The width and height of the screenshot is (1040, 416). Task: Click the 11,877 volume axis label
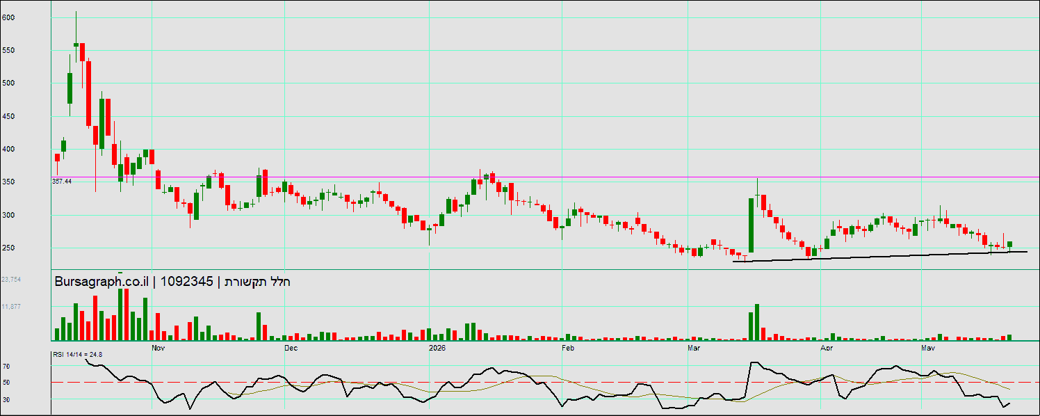tap(11, 307)
